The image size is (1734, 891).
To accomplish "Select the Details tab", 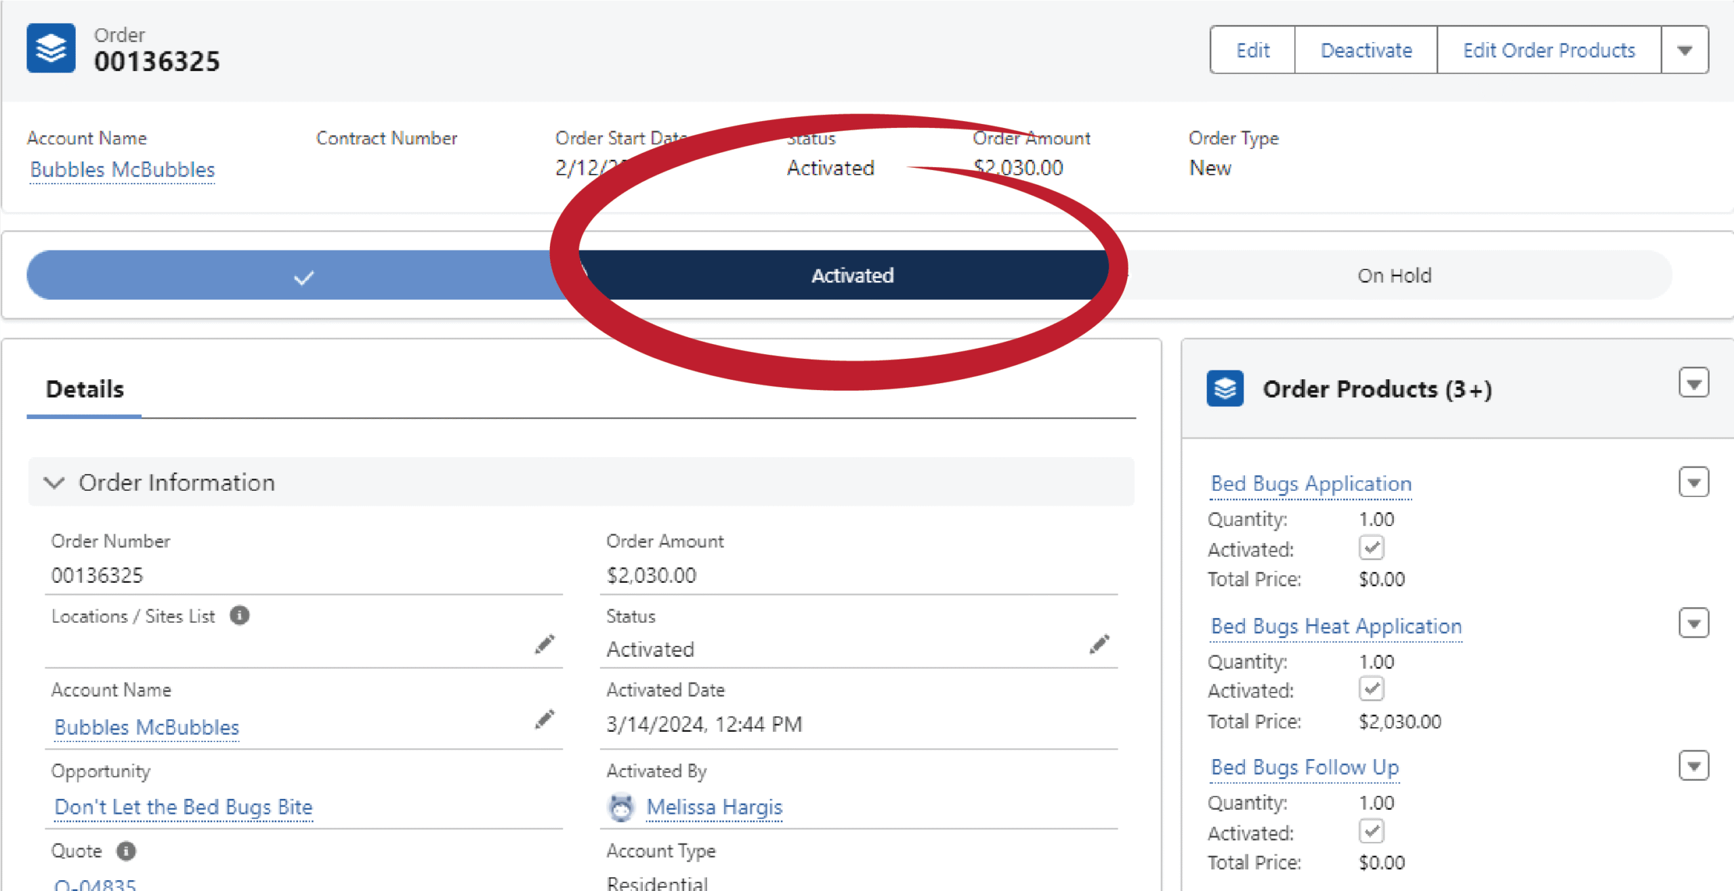I will point(85,389).
